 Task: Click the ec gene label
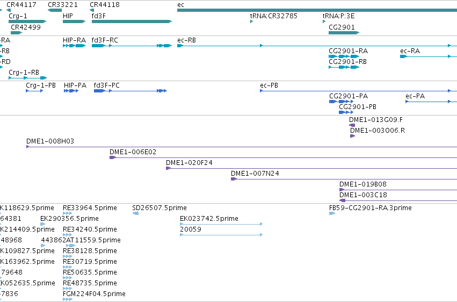coord(180,5)
